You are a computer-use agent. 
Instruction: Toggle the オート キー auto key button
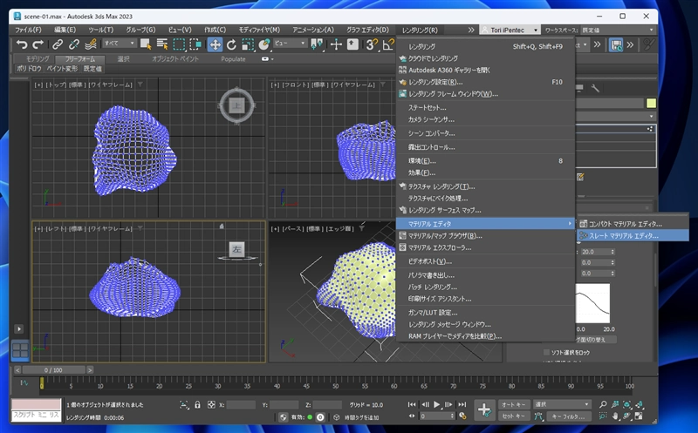point(514,404)
